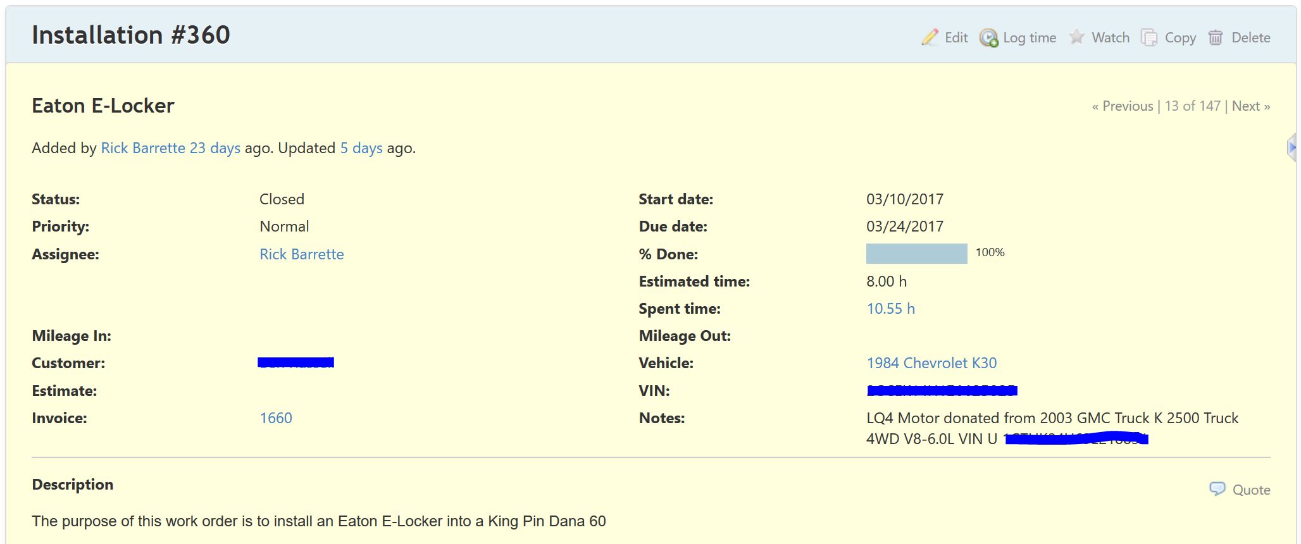The image size is (1301, 544).
Task: Click the Quote speech bubble icon
Action: pyautogui.click(x=1217, y=489)
